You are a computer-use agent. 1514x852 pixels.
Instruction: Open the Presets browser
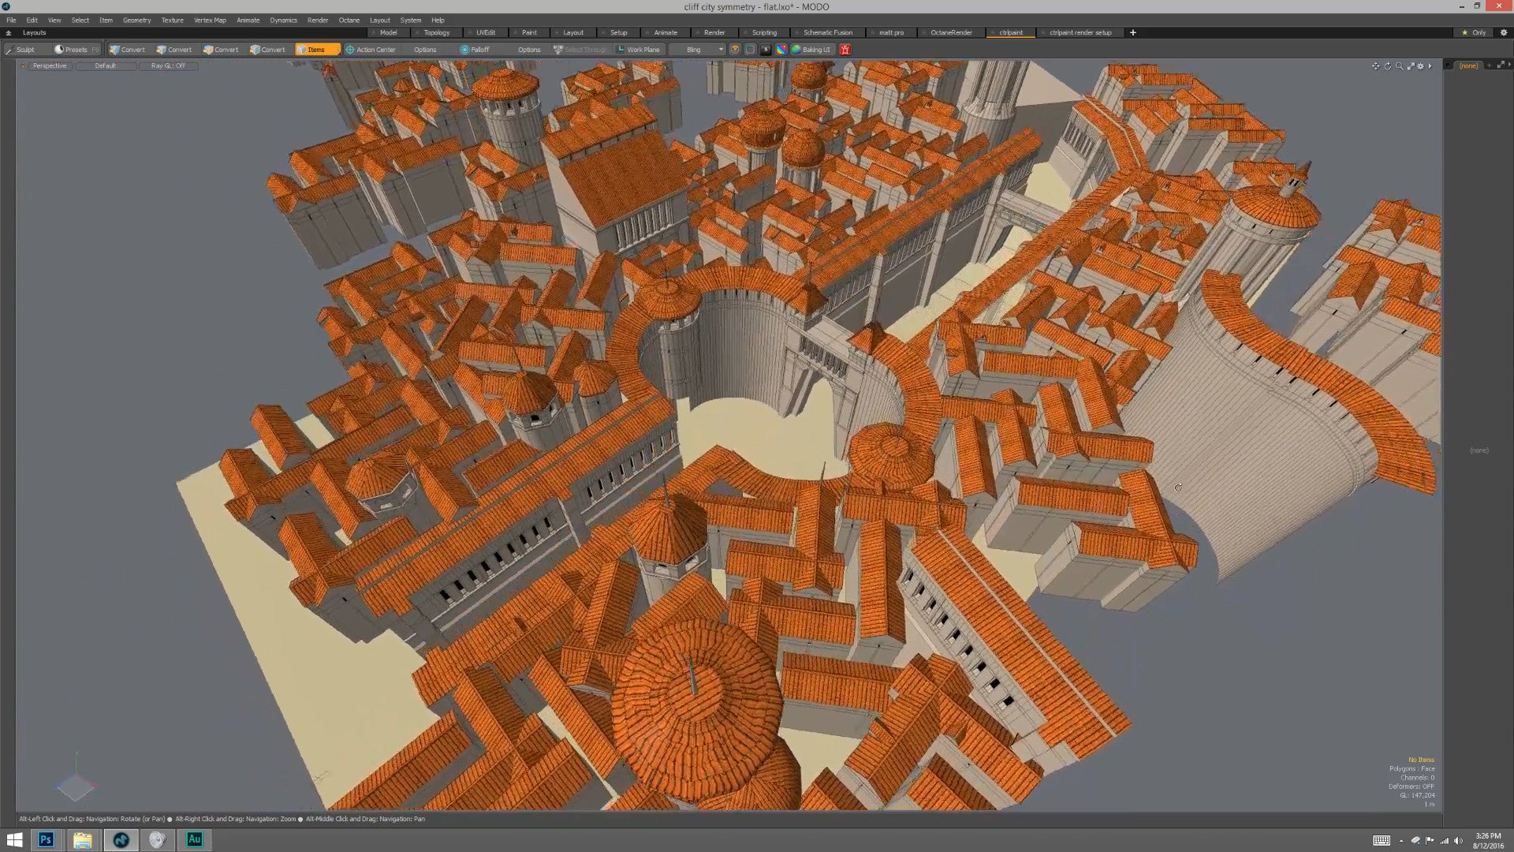pyautogui.click(x=73, y=49)
